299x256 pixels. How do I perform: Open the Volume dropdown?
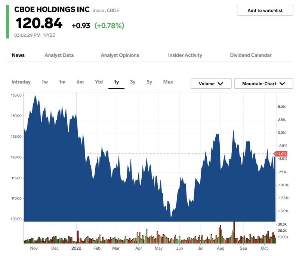(x=211, y=83)
